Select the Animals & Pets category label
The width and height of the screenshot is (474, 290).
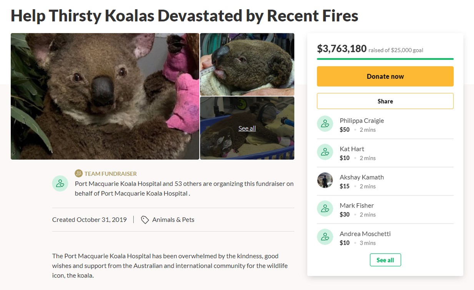coord(172,220)
